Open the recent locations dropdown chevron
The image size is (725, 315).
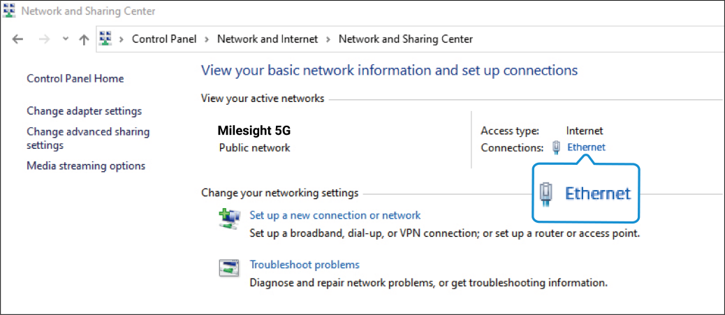66,40
